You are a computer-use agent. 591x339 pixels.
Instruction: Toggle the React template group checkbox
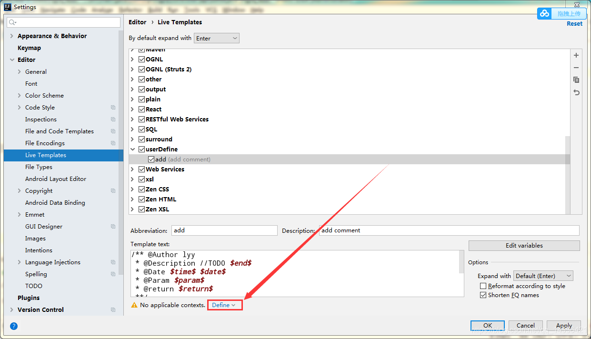point(141,110)
